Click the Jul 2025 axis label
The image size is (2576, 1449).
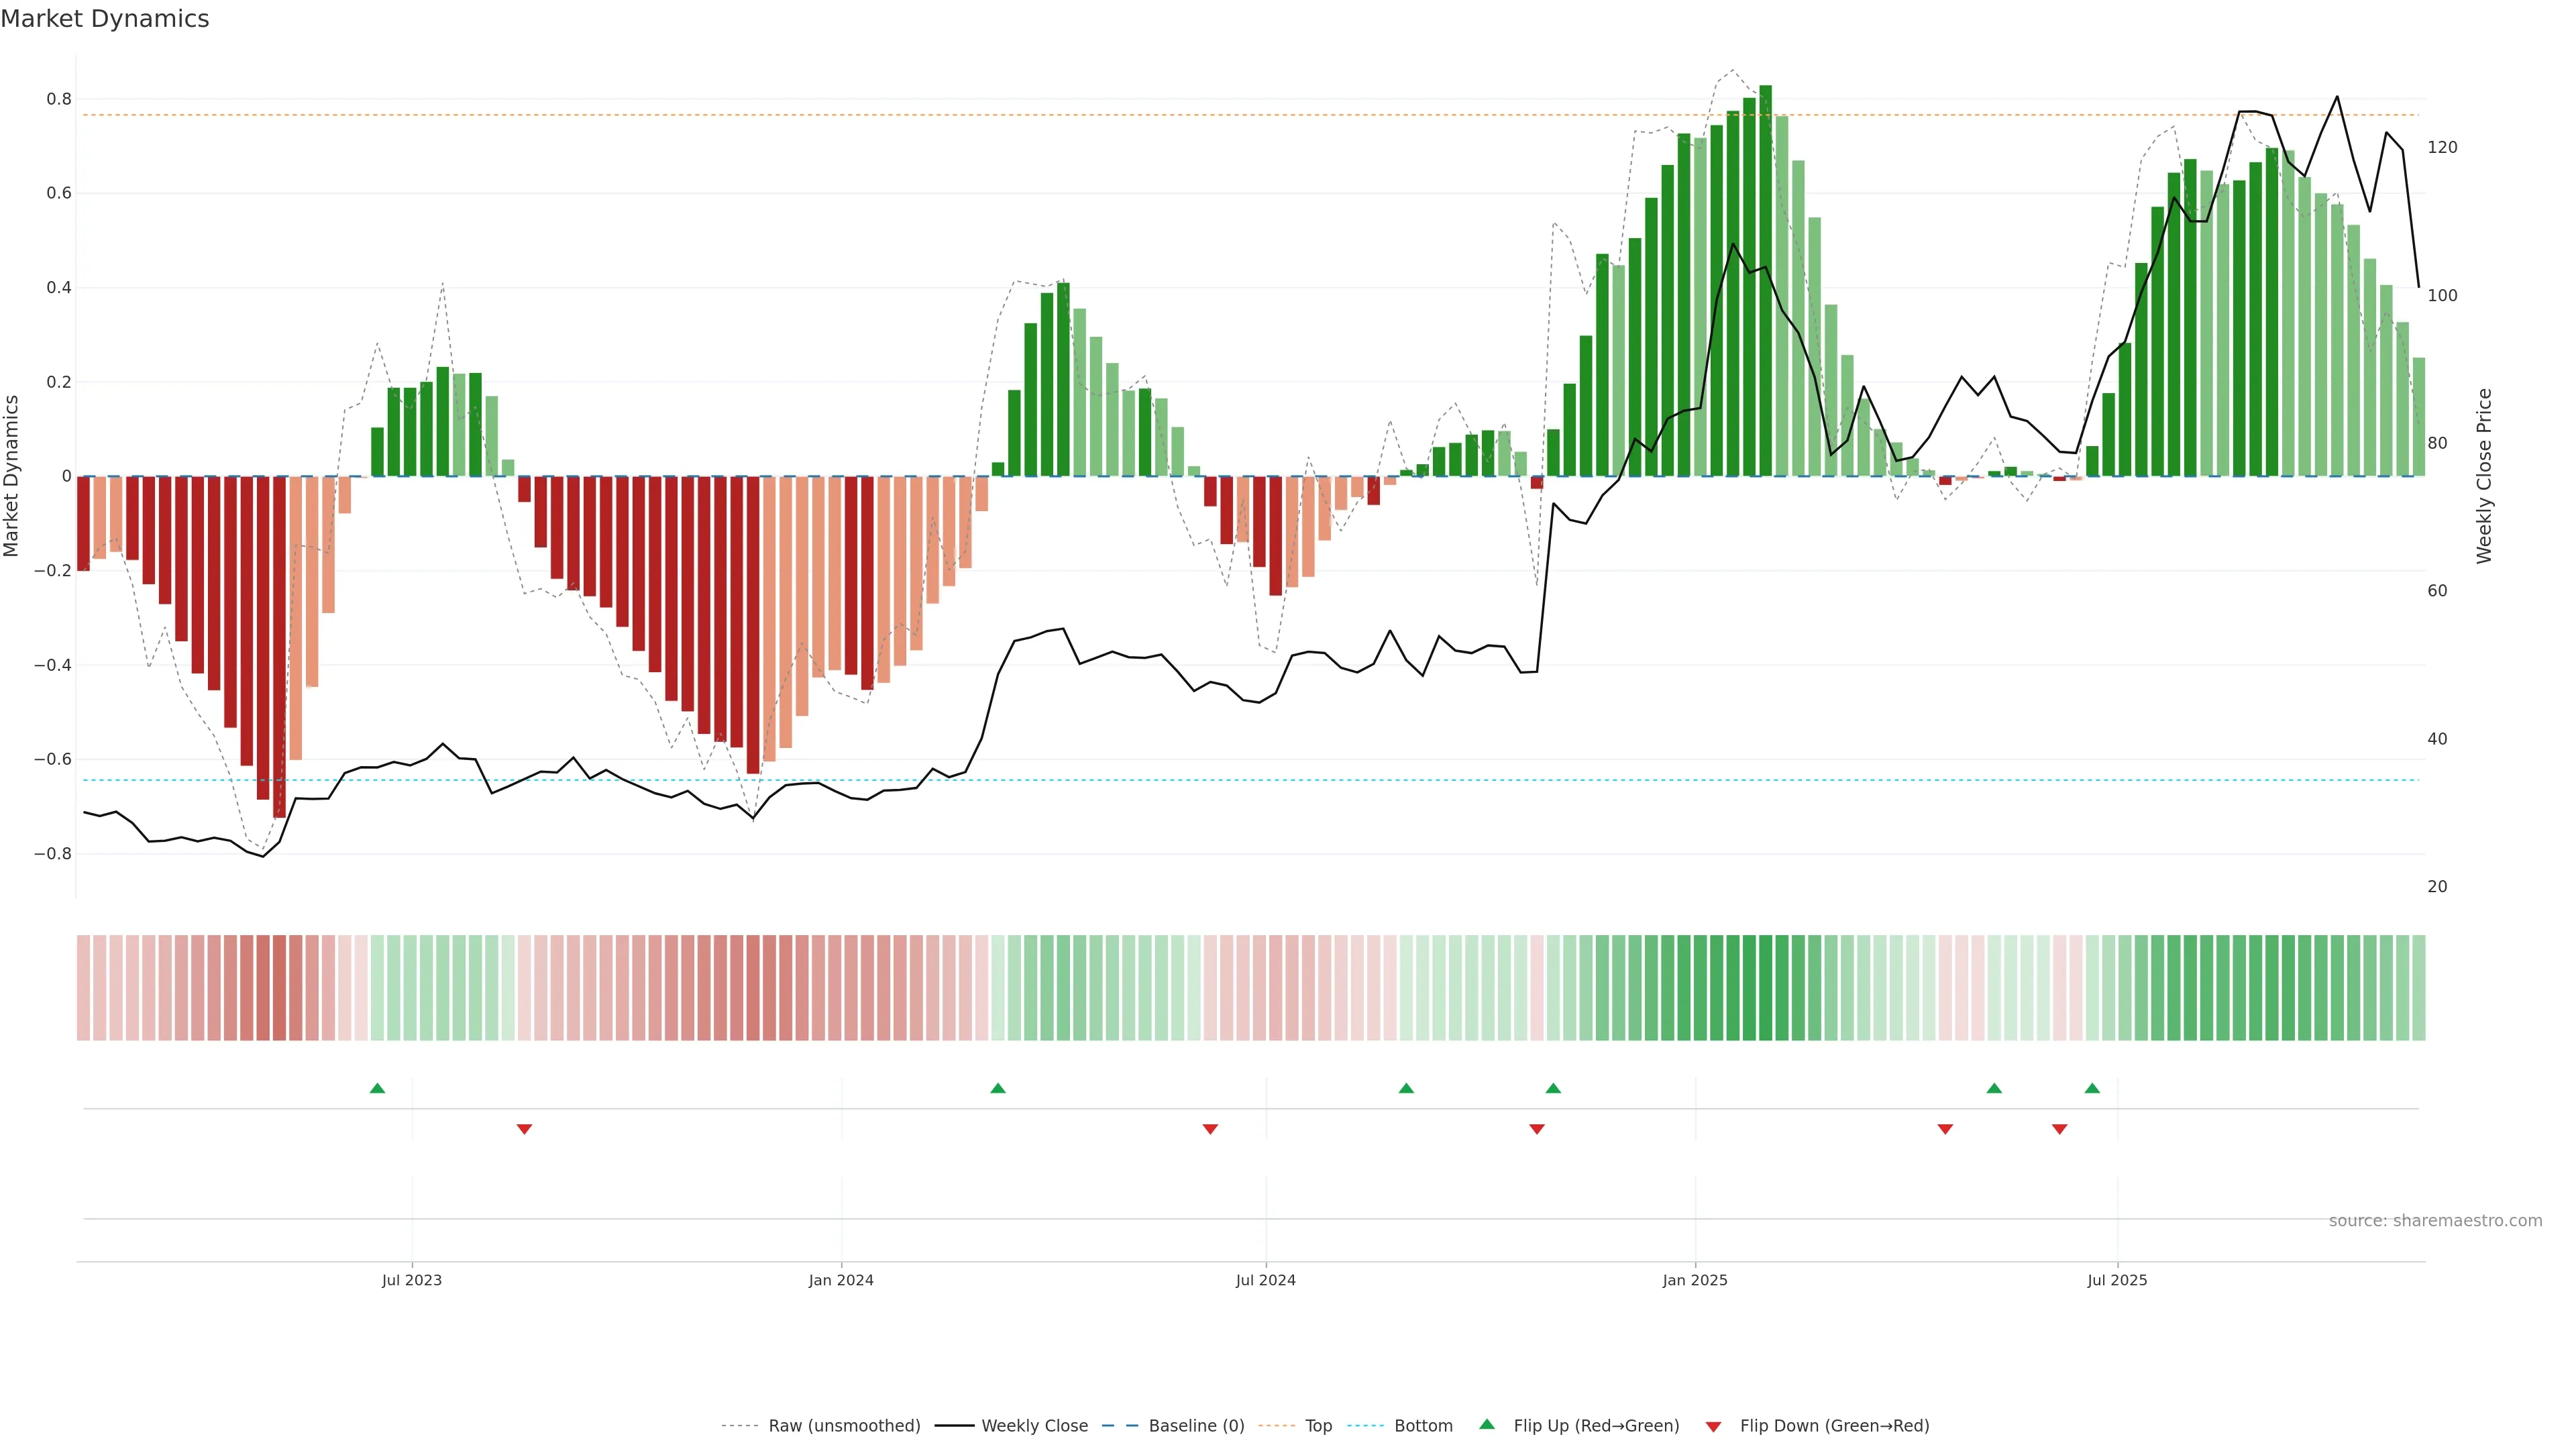[x=2117, y=1280]
